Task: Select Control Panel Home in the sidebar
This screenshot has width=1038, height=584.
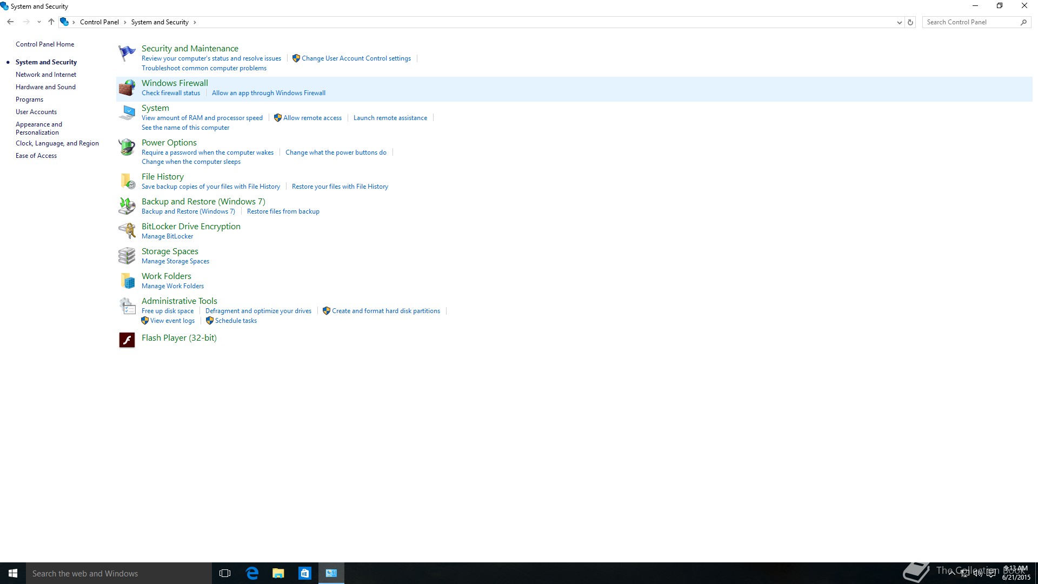Action: click(45, 44)
